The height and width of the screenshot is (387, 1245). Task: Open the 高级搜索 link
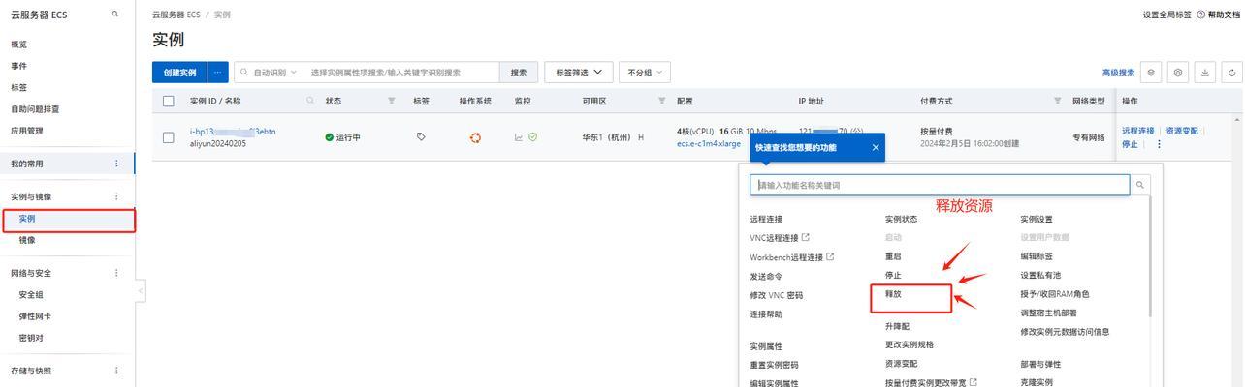click(1118, 73)
